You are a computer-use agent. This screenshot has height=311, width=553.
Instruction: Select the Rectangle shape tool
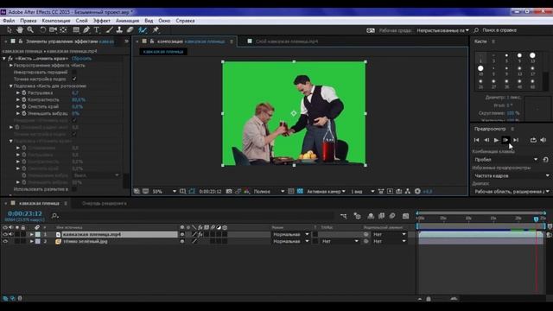(76, 30)
